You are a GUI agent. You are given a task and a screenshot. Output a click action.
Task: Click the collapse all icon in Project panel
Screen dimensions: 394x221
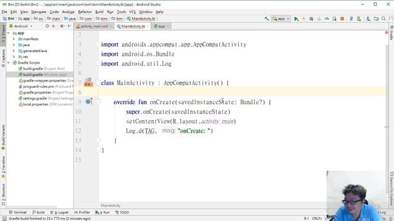point(54,26)
